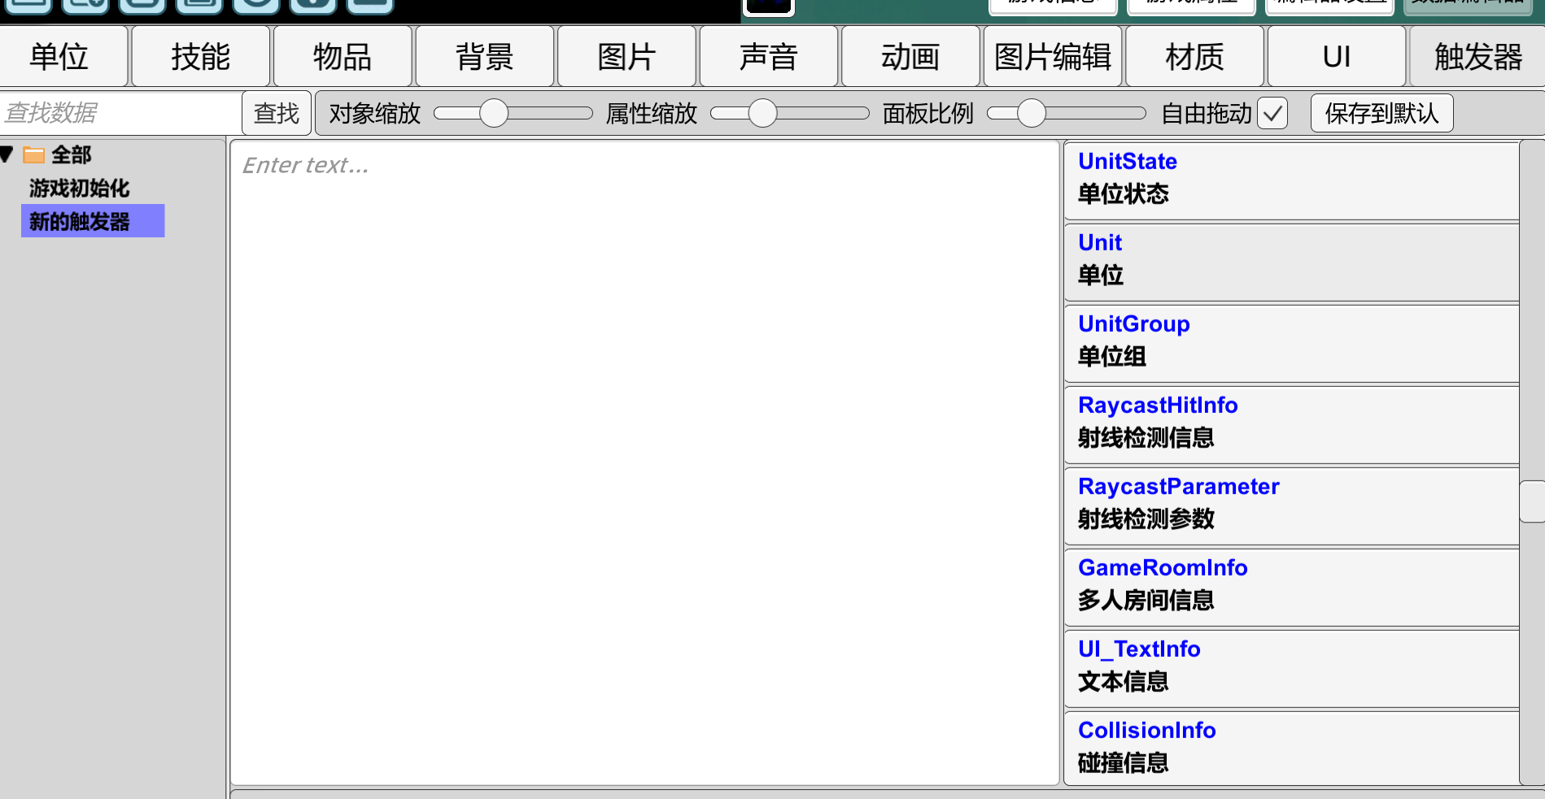Adjust the 对象缩放 slider
The width and height of the screenshot is (1545, 799).
pos(513,113)
